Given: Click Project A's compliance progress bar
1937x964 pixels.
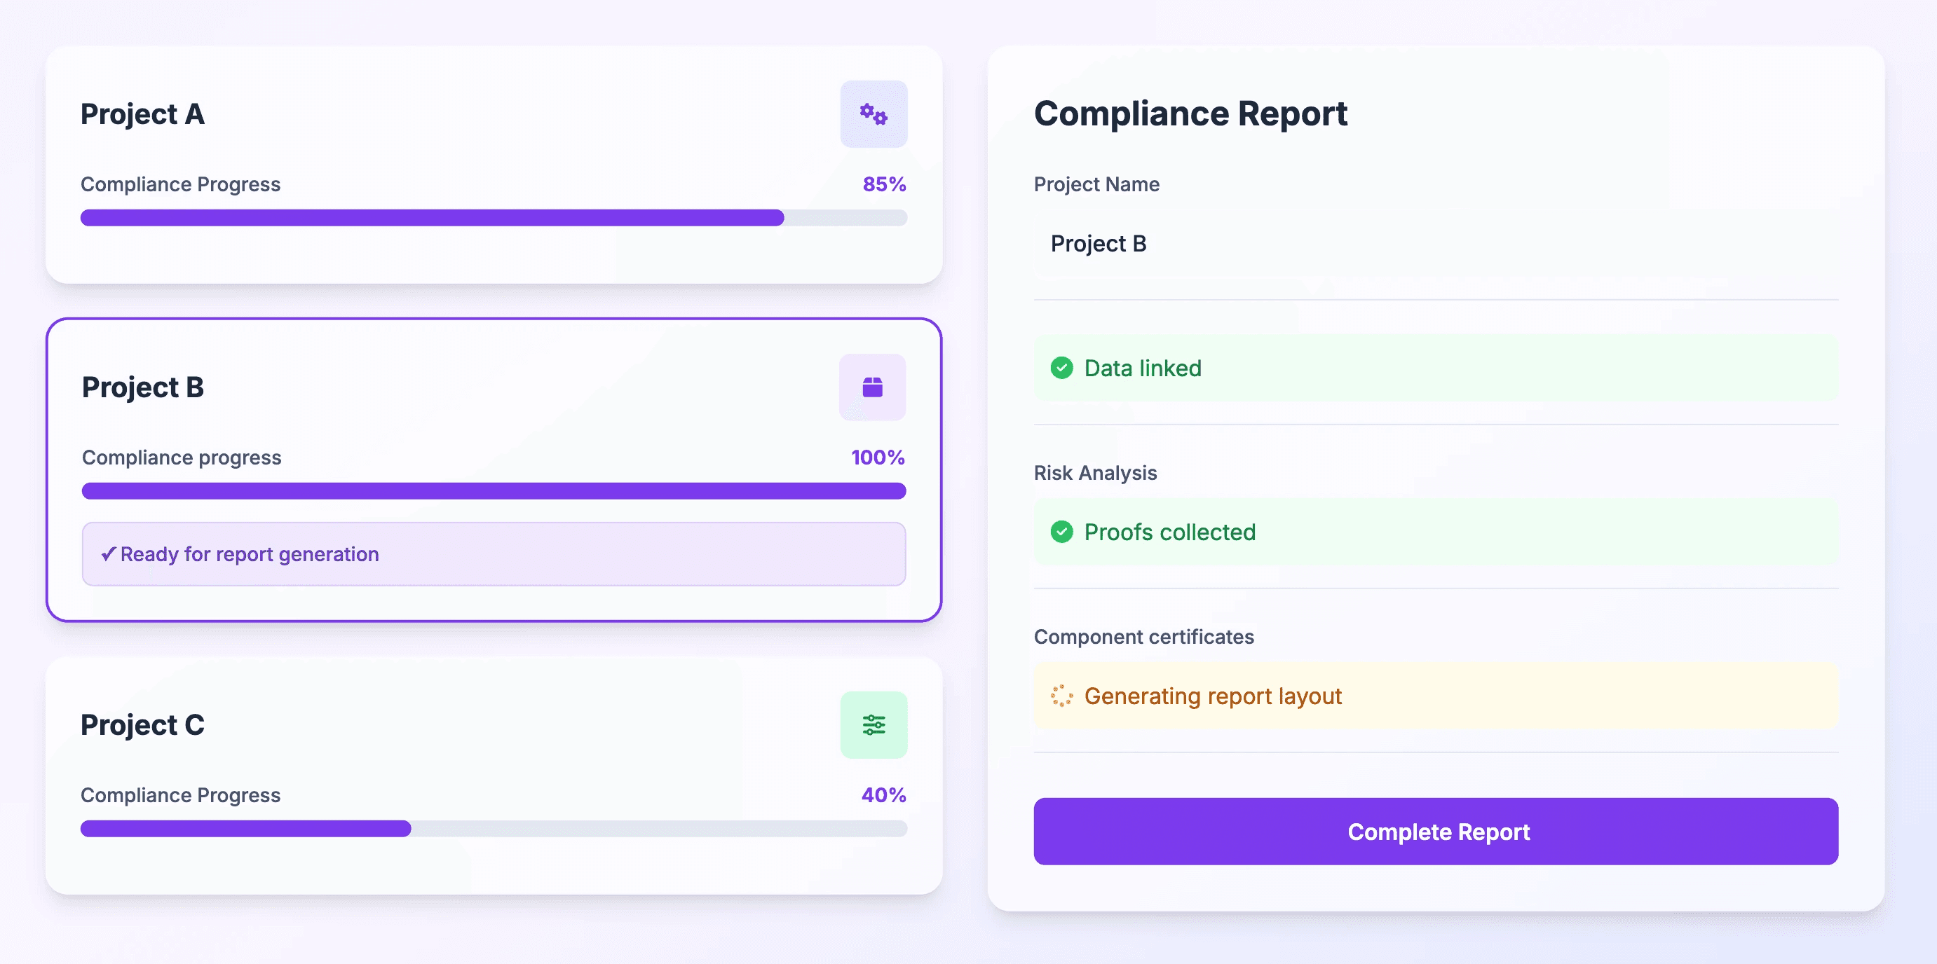Looking at the screenshot, I should click(494, 218).
